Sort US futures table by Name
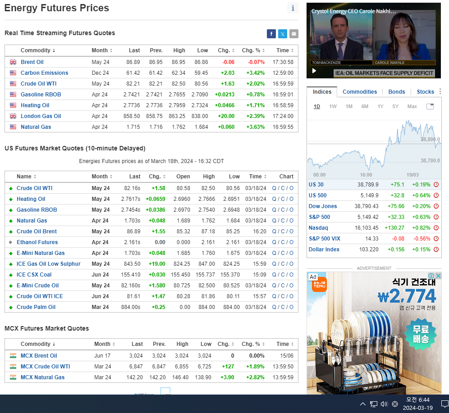449x413 pixels. coord(26,177)
